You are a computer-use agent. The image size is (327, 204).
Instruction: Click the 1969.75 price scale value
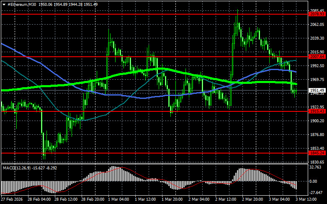[x=317, y=80]
